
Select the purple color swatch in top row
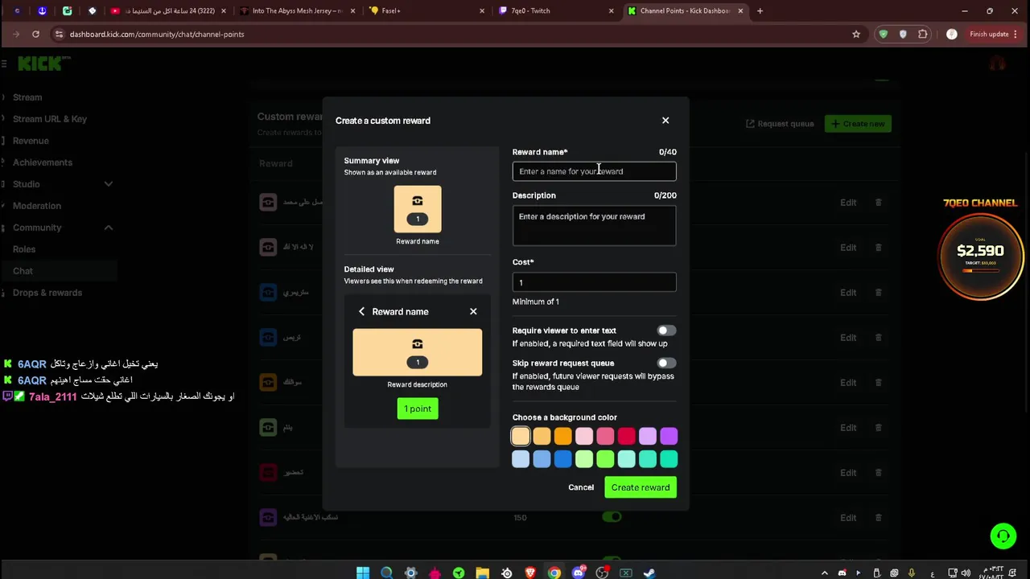669,437
